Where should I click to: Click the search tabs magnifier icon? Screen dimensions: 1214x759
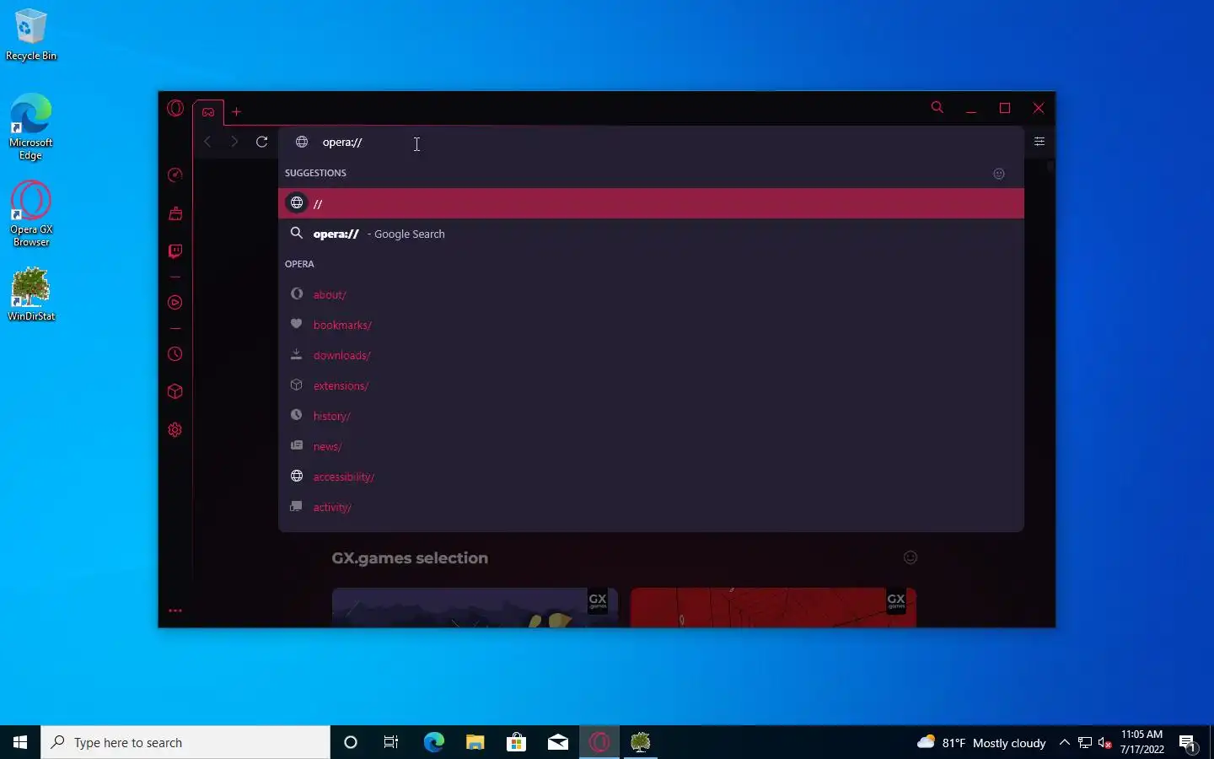point(937,107)
